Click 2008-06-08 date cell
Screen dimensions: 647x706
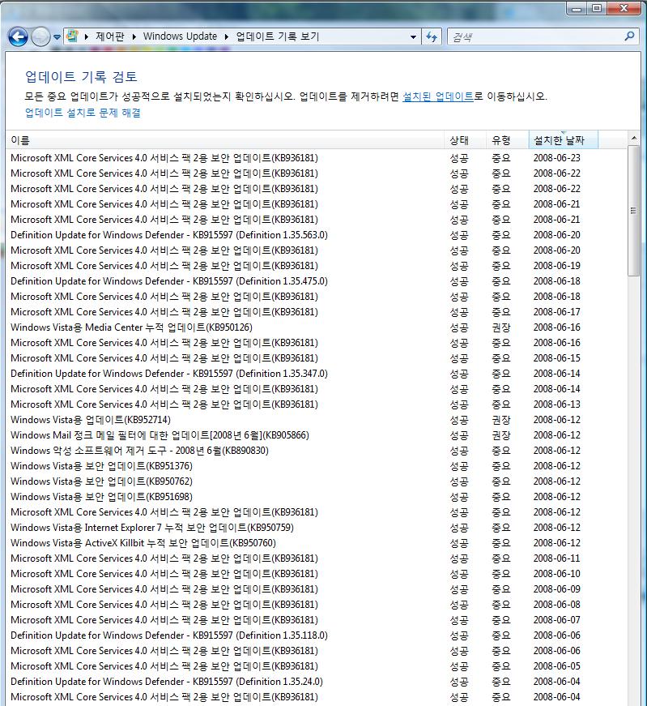click(x=557, y=605)
